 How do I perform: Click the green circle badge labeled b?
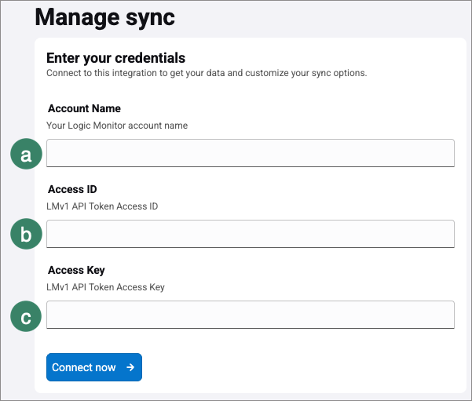point(26,234)
